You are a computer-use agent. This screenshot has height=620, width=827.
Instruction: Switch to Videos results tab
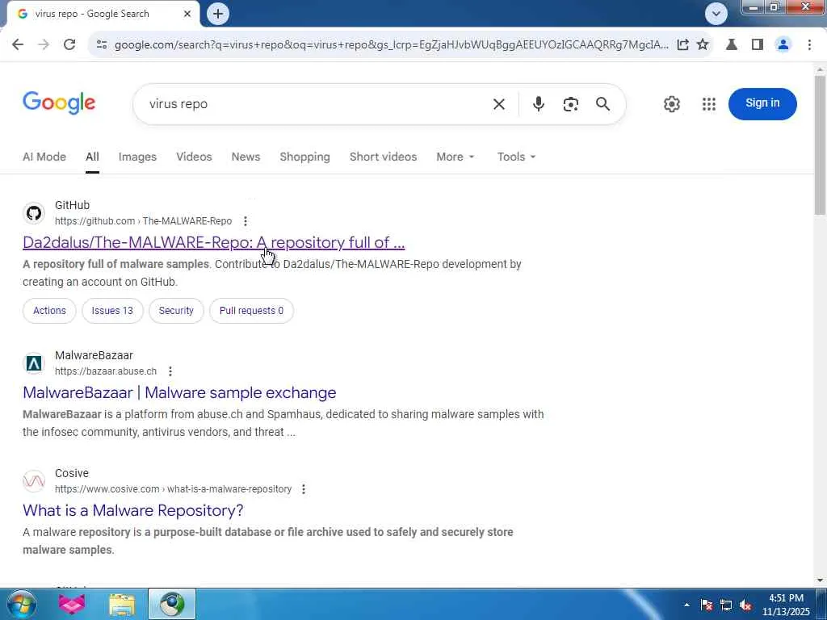click(x=194, y=157)
